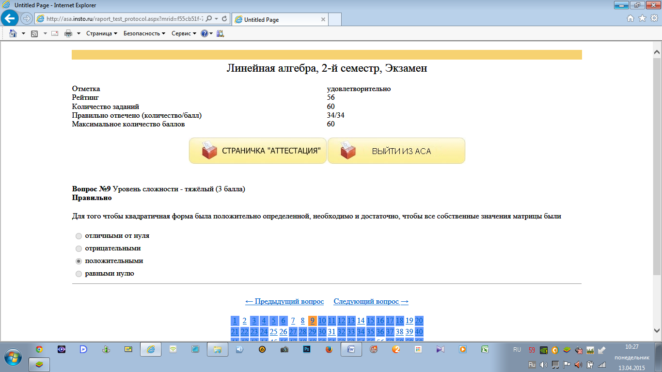This screenshot has height=372, width=662.
Task: Print the page using the printer icon
Action: [x=68, y=33]
